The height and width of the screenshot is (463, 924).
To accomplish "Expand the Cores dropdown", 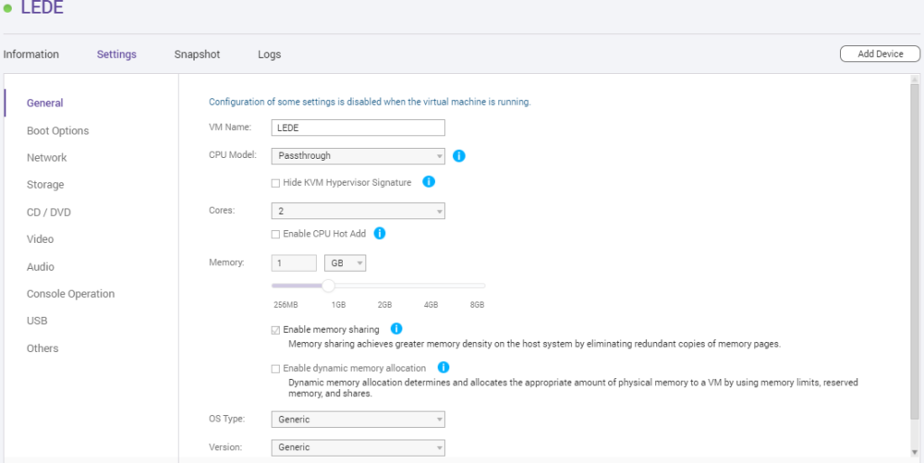I will (357, 211).
